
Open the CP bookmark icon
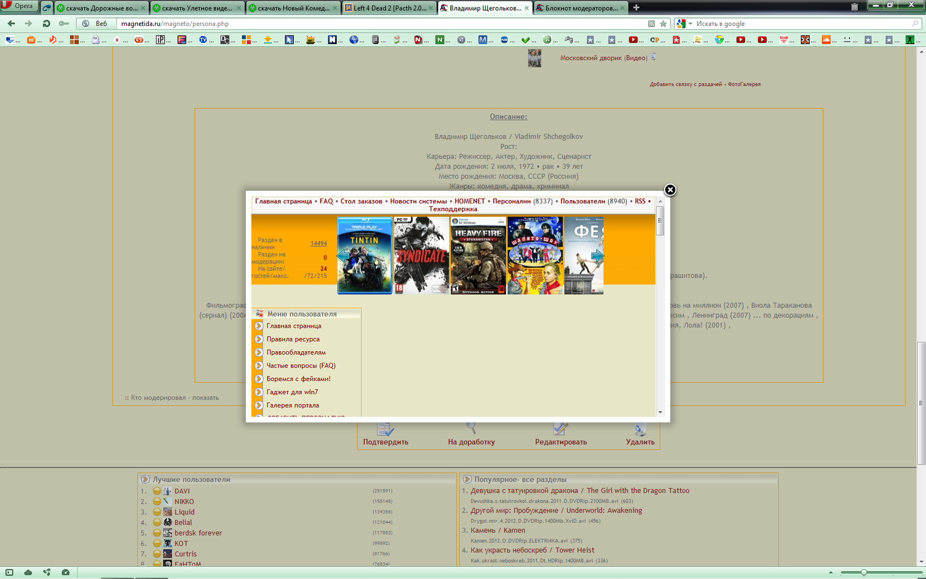(655, 39)
